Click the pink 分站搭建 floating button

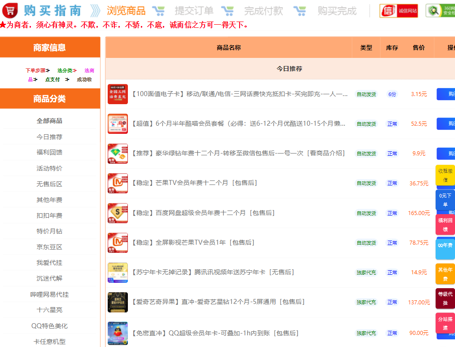445,323
